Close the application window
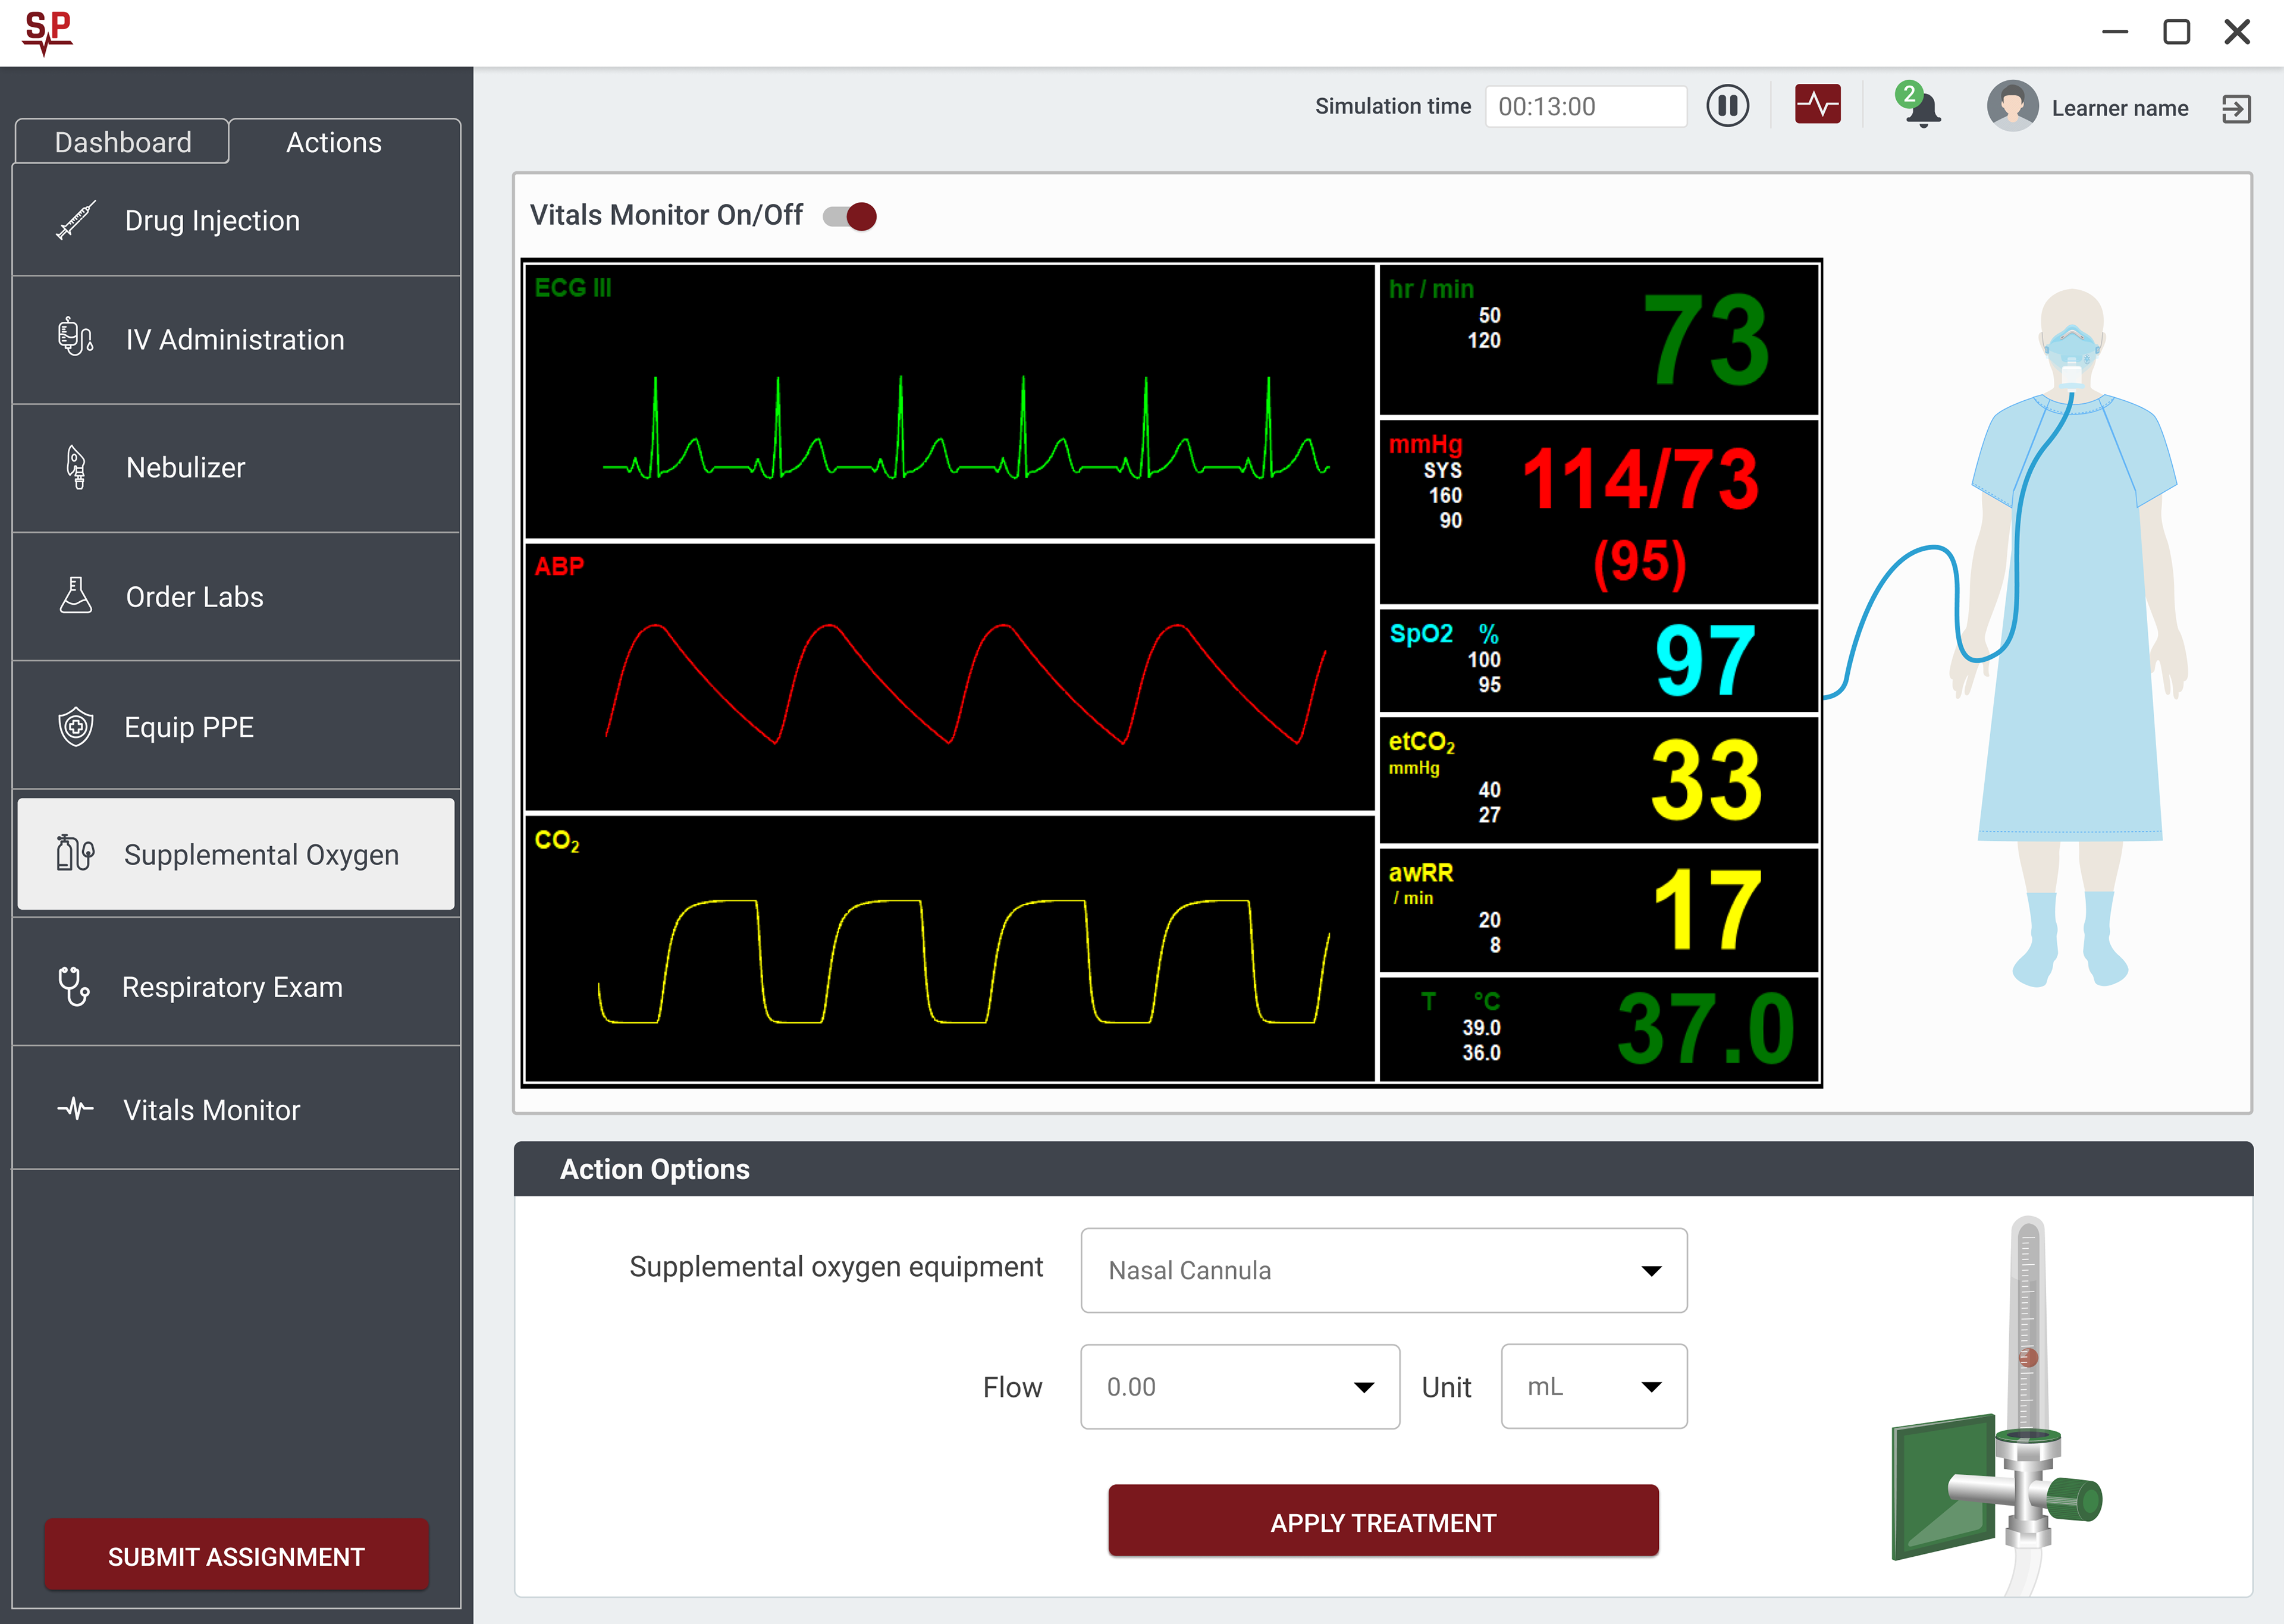The width and height of the screenshot is (2284, 1624). tap(2237, 32)
